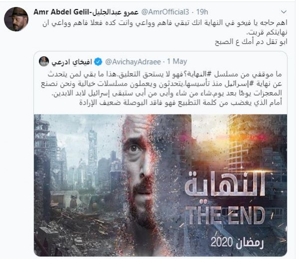Click the last line ابو تقل دم أمك ع الصبح
Viewport: 299px width, 259px height.
251,42
